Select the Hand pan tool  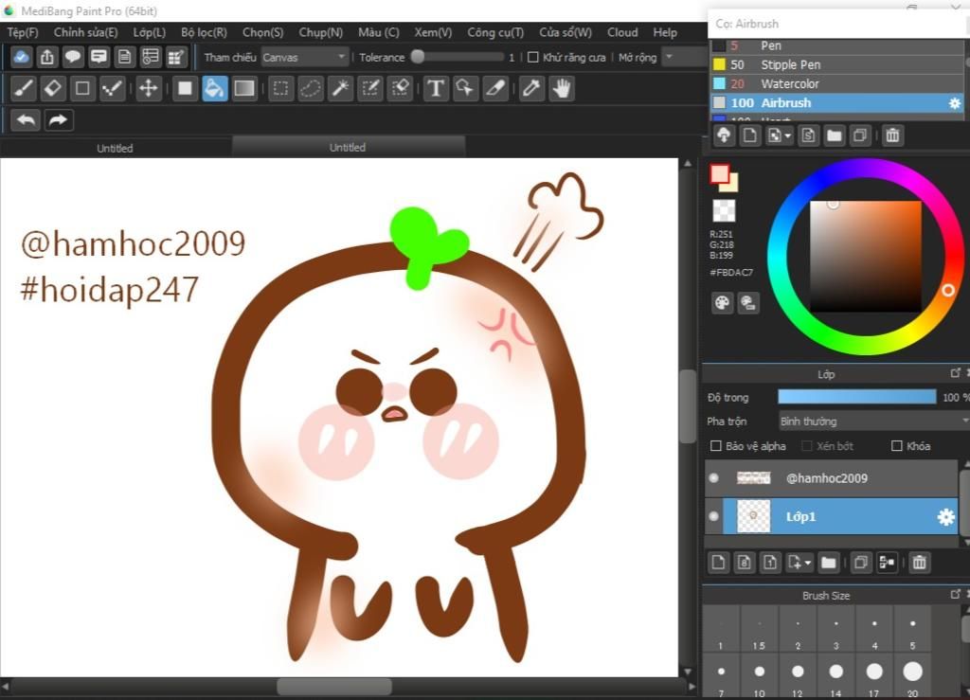coord(562,89)
